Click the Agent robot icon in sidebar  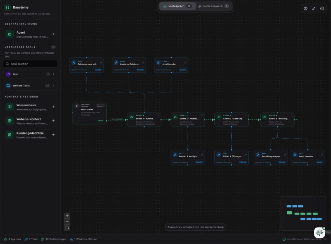click(x=10, y=34)
